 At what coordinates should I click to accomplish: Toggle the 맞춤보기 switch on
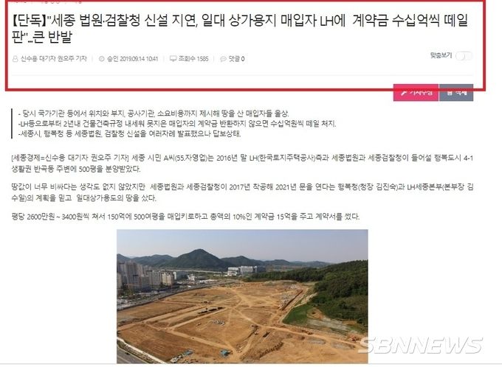click(x=464, y=56)
